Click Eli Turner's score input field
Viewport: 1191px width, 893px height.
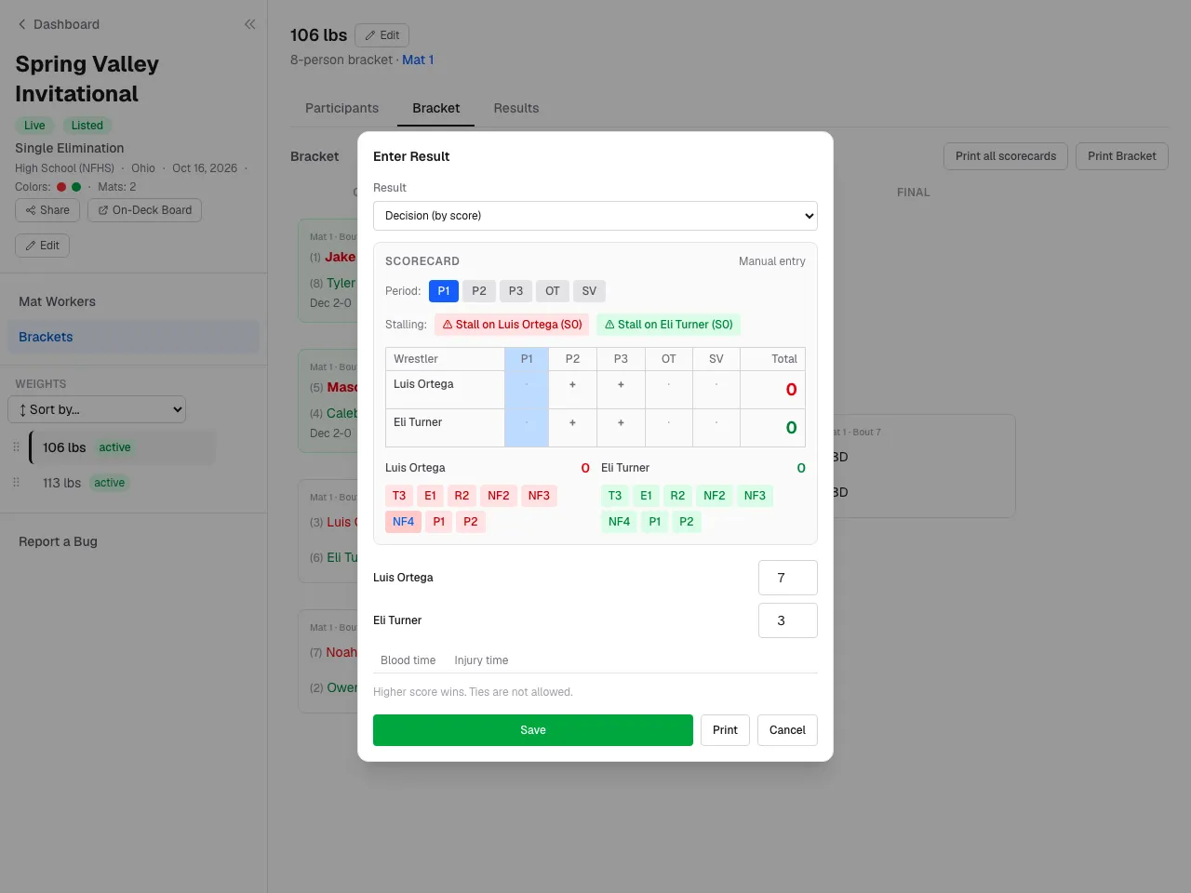click(x=788, y=620)
